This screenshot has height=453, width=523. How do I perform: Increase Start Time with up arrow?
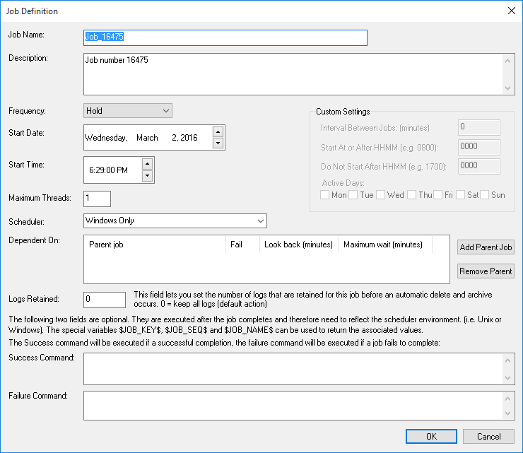click(147, 164)
